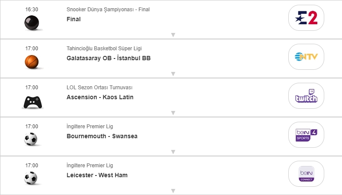This screenshot has height=195, width=342.
Task: Open the Twitch channel logo
Action: 306,96
